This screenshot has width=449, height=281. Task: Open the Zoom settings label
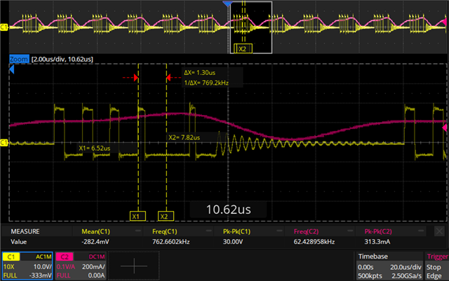[x=19, y=60]
